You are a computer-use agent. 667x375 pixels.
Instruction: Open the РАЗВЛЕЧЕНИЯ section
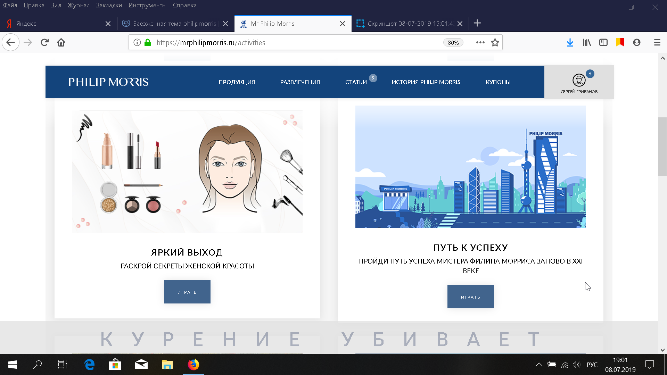[x=300, y=82]
